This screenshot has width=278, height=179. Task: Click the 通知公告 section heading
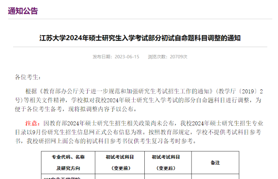coord(23,11)
